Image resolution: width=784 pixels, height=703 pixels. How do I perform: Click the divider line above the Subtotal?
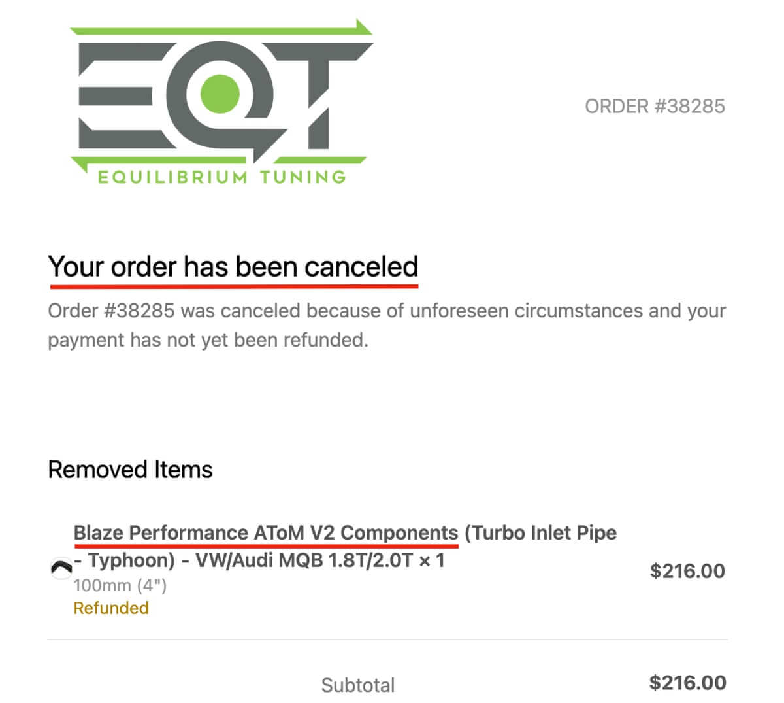tap(387, 640)
